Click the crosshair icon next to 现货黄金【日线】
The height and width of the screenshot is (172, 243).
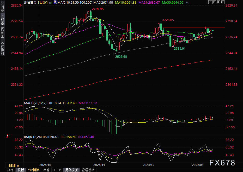click(50, 2)
